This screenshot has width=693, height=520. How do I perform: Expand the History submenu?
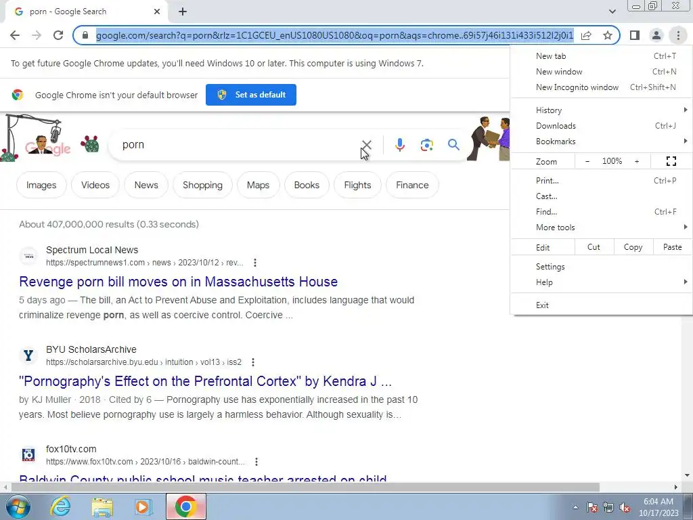(601, 110)
